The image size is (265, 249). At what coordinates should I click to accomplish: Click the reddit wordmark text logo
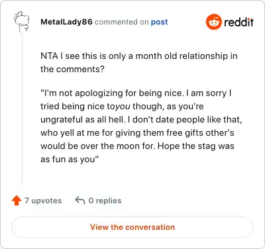[238, 22]
